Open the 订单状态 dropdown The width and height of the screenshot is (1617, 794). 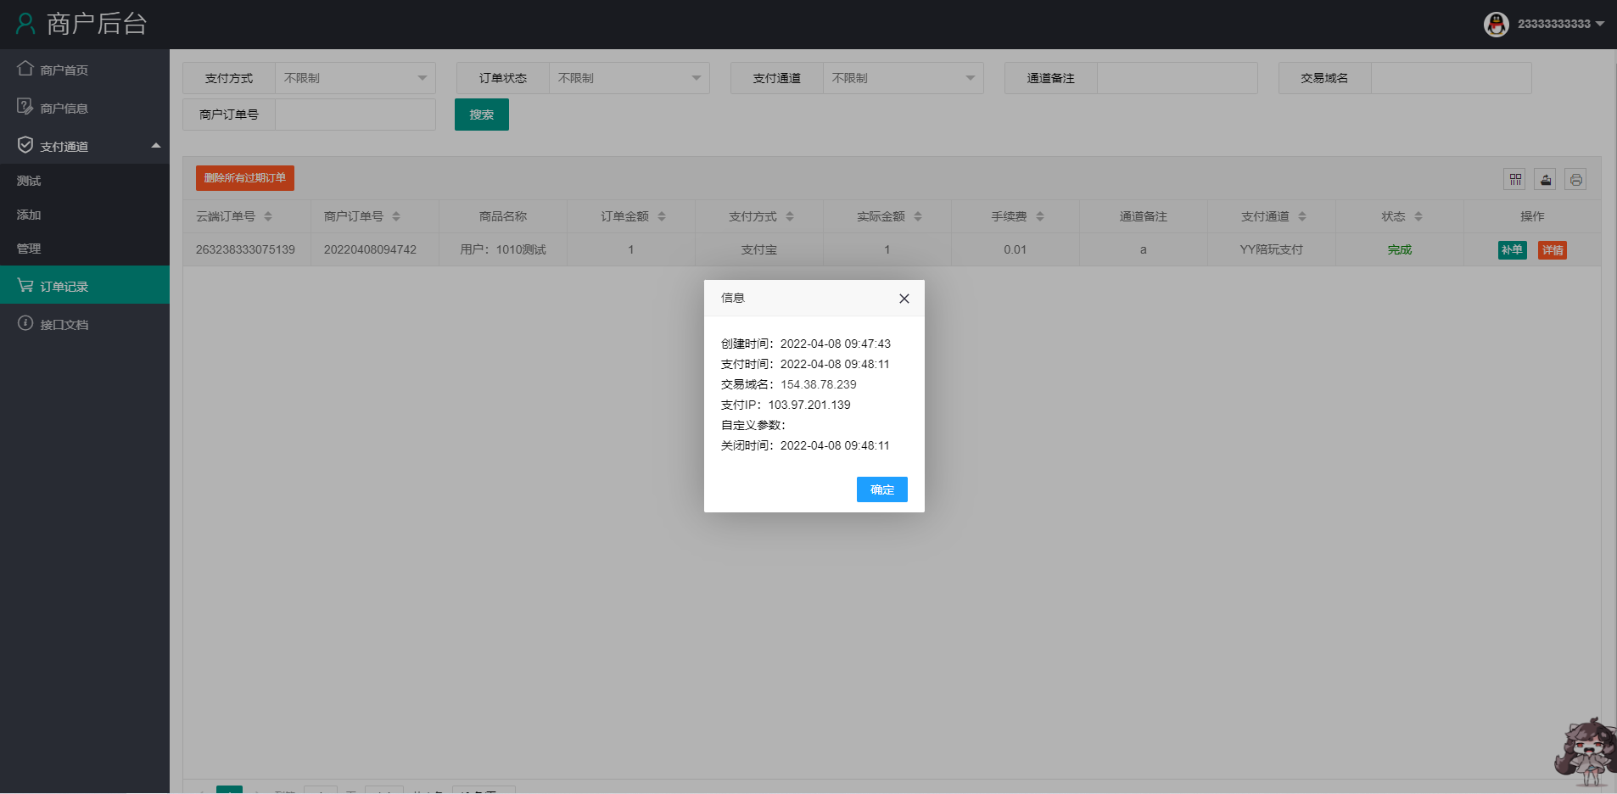629,78
